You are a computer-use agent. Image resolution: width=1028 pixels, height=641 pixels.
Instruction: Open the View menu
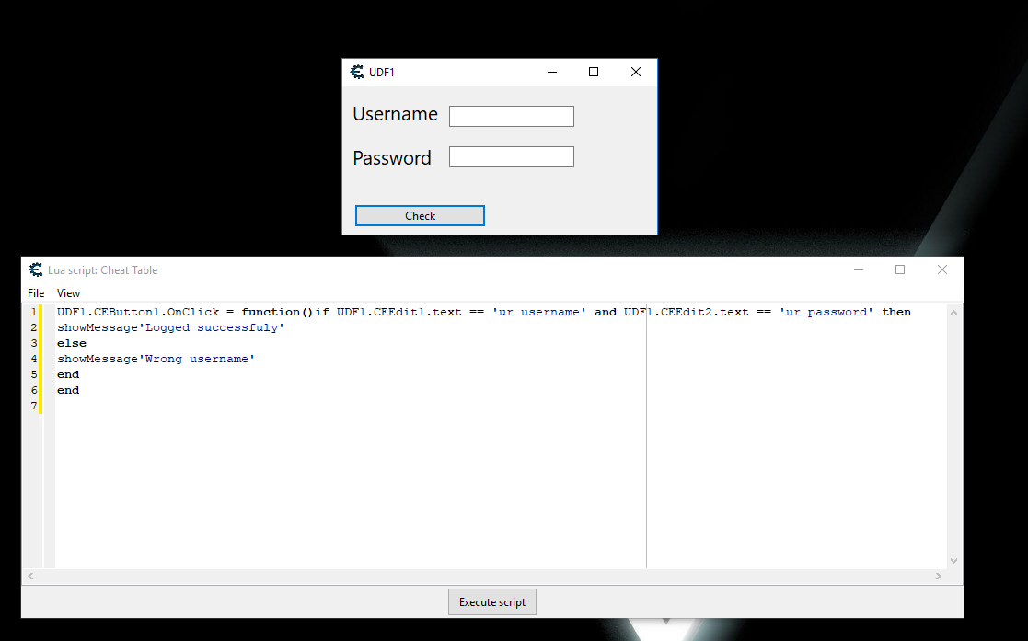tap(68, 293)
